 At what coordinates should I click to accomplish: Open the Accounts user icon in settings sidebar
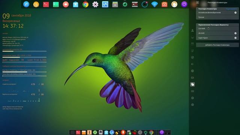[x=192, y=30]
